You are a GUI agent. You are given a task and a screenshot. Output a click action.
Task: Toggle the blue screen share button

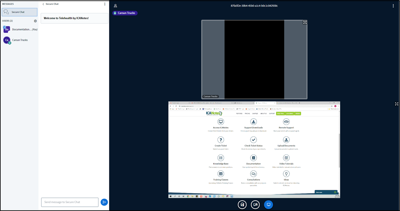pyautogui.click(x=268, y=204)
